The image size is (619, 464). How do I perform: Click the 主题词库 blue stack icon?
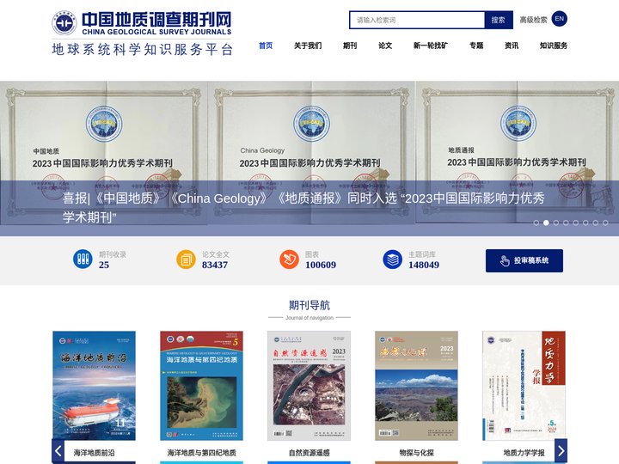[392, 259]
